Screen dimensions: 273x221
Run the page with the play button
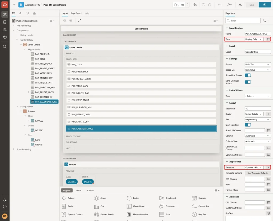point(265,5)
